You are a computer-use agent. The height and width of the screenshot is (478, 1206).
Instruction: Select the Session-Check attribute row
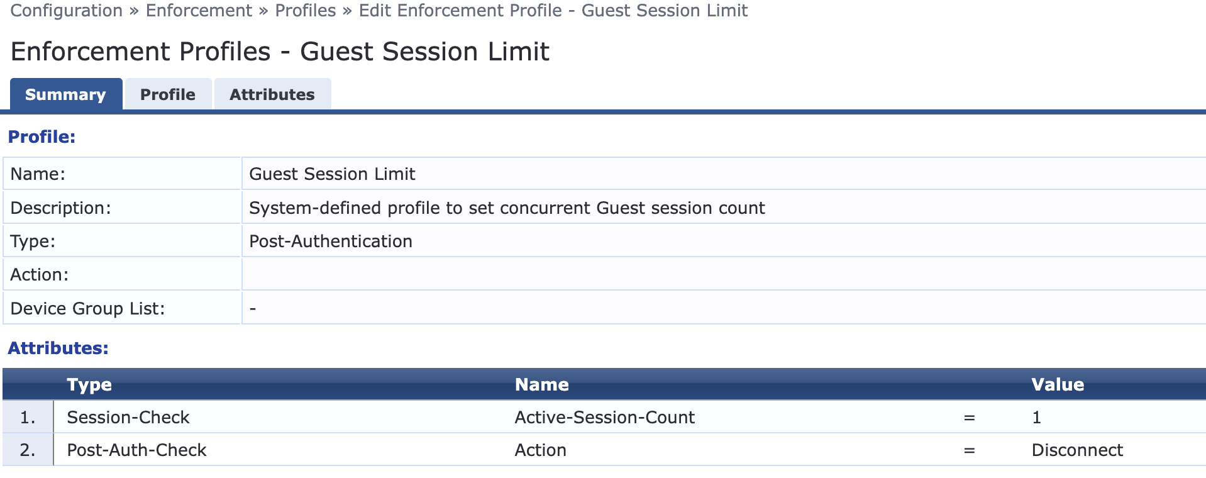tap(128, 418)
